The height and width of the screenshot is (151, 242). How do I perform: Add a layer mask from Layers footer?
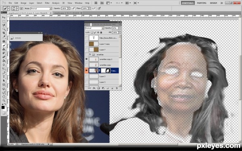tap(98, 88)
